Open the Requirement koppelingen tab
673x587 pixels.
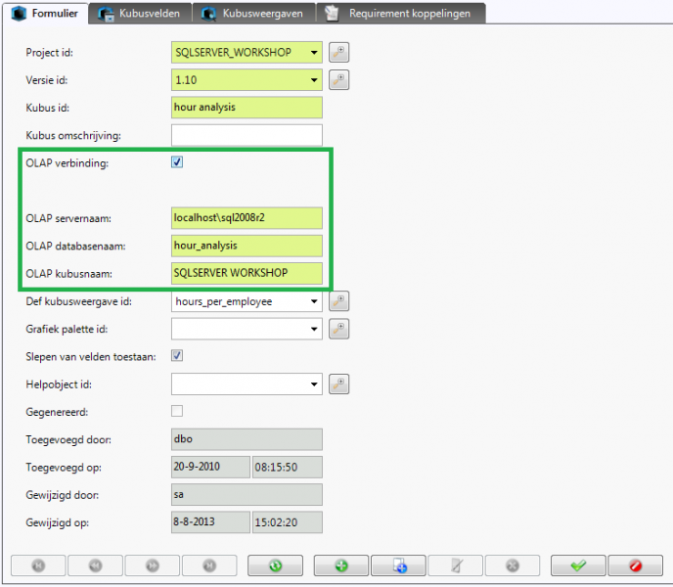[x=401, y=14]
